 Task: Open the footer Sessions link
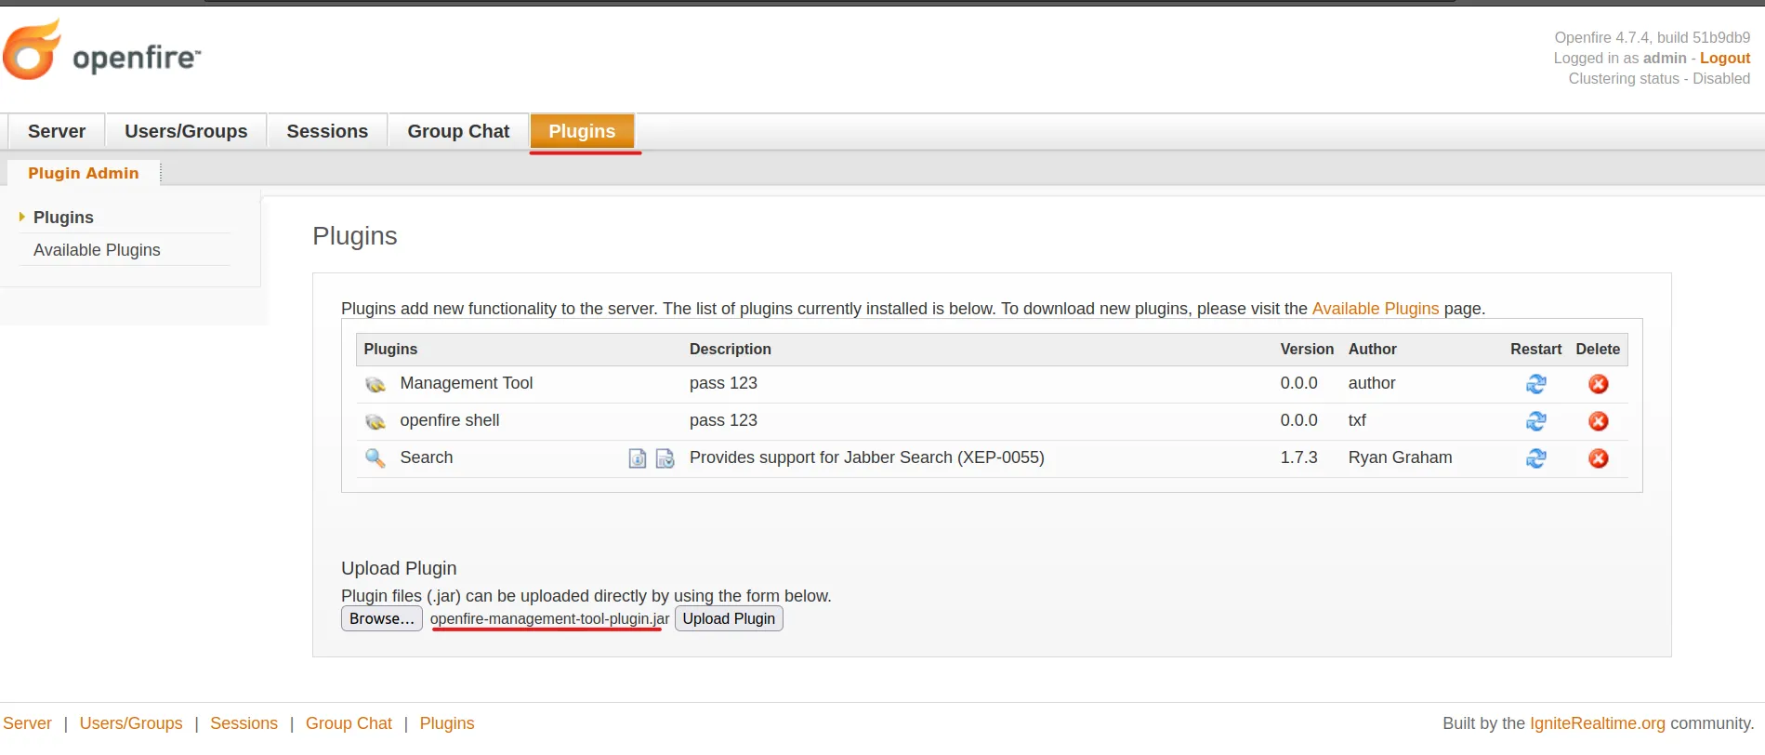coord(244,723)
